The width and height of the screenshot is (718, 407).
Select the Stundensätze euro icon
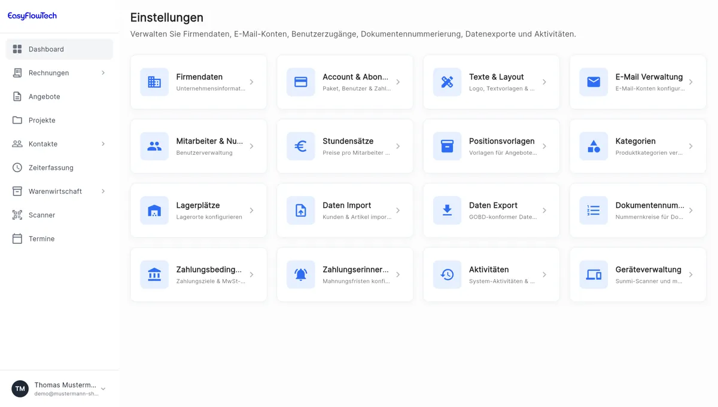pyautogui.click(x=300, y=146)
